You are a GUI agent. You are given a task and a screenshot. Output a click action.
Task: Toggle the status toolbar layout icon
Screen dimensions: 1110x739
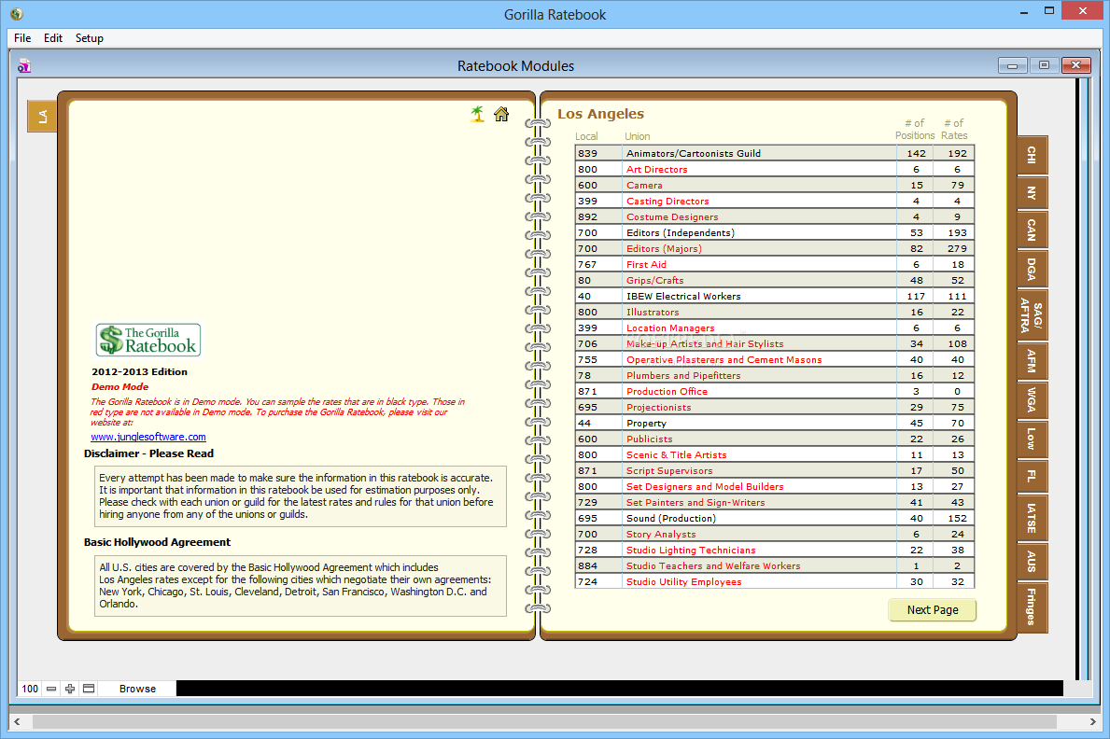click(x=89, y=688)
